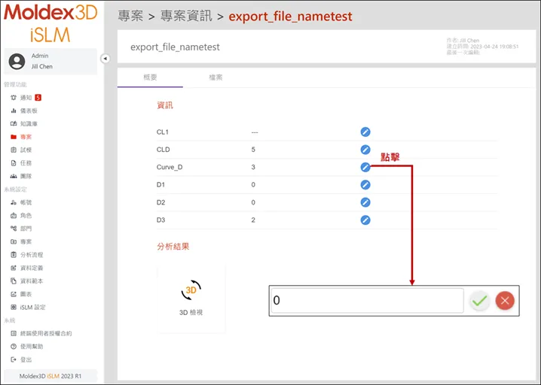Click the Jill Chen user avatar
This screenshot has height=385, width=541.
pos(17,62)
